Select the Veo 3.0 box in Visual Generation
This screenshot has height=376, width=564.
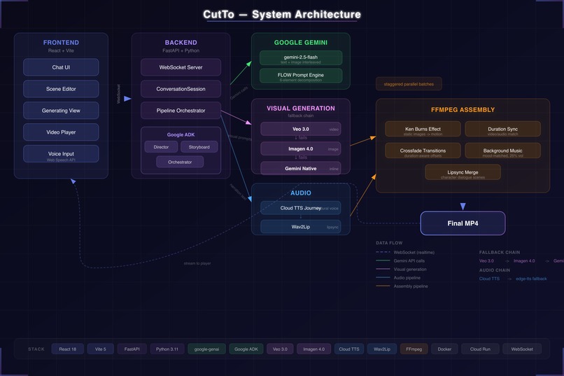pyautogui.click(x=301, y=129)
